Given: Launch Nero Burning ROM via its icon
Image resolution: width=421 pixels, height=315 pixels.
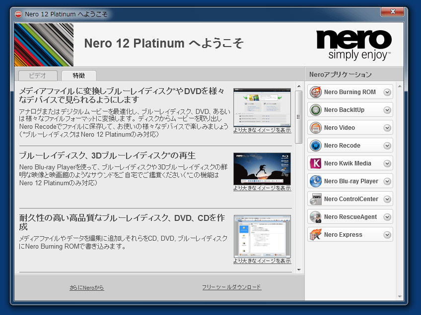Looking at the screenshot, I should click(315, 92).
